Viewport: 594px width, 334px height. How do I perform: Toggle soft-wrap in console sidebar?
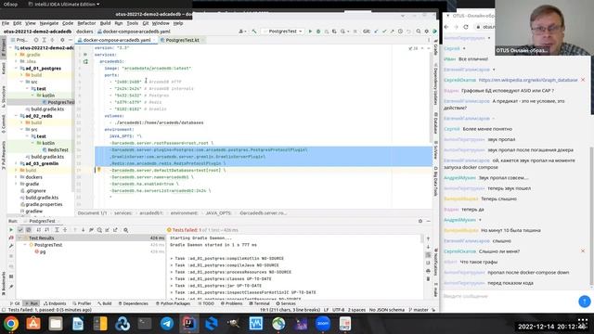[428, 254]
